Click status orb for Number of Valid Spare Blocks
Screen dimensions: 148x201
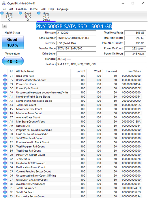click(x=5, y=96)
